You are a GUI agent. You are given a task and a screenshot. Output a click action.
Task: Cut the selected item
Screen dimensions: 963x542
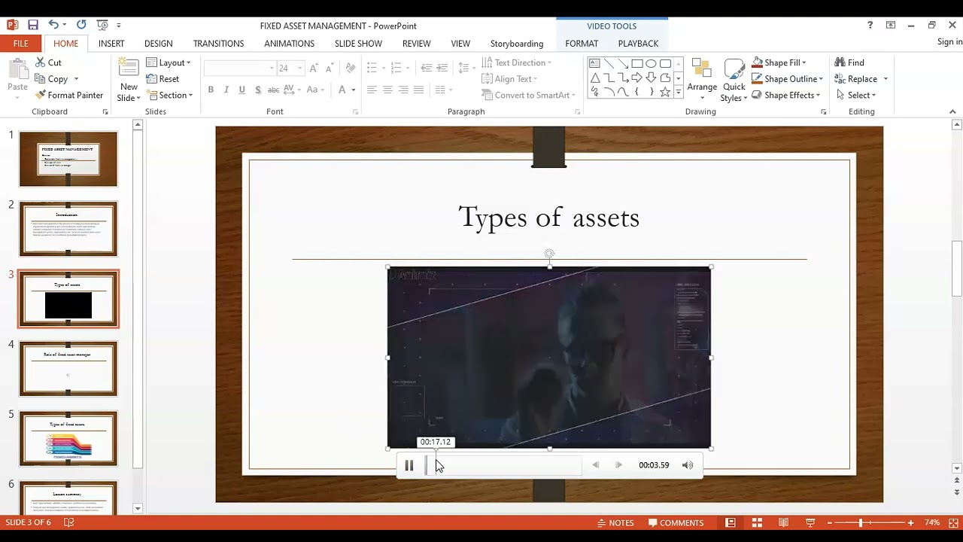48,62
